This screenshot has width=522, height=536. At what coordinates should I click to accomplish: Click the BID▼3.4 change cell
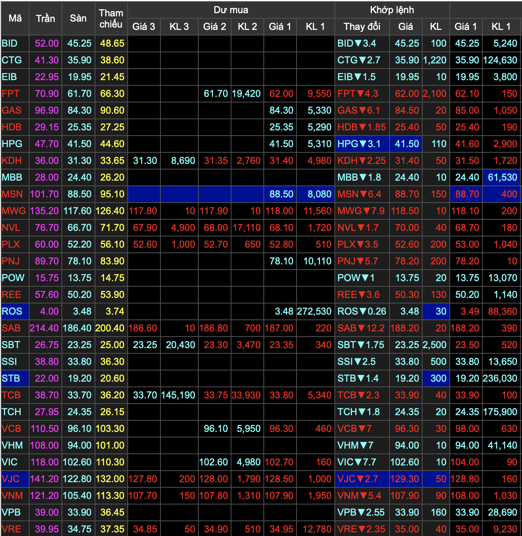pyautogui.click(x=362, y=43)
